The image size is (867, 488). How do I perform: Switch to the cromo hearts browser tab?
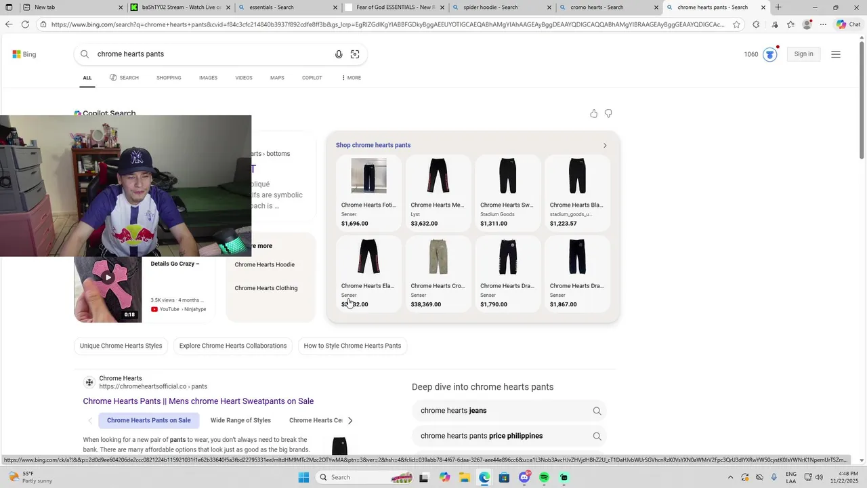pos(608,7)
